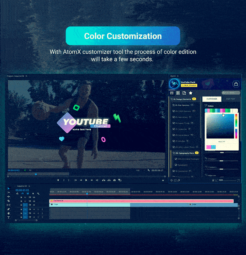Toggle V2 track eye visibility
This screenshot has width=246, height=255.
34,201
